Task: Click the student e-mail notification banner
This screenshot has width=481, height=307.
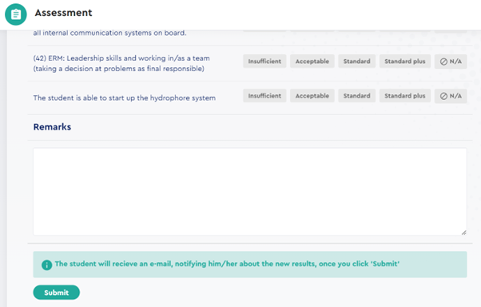Action: (x=250, y=265)
